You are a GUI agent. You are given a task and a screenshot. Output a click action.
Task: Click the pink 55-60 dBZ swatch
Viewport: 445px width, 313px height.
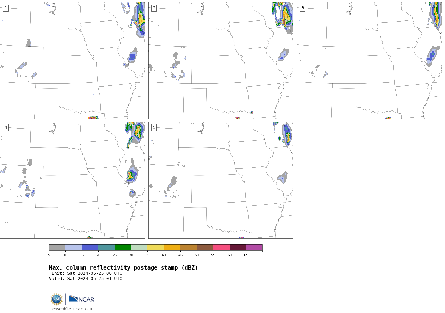pos(221,248)
